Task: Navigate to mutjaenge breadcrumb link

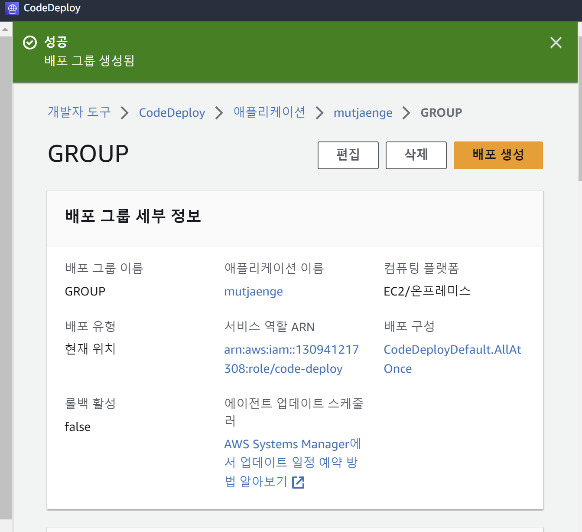Action: (363, 113)
